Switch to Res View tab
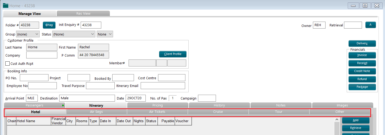385x135 pixels. (83, 13)
